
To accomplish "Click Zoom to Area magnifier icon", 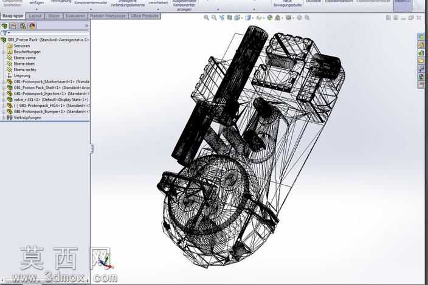I will (214, 18).
